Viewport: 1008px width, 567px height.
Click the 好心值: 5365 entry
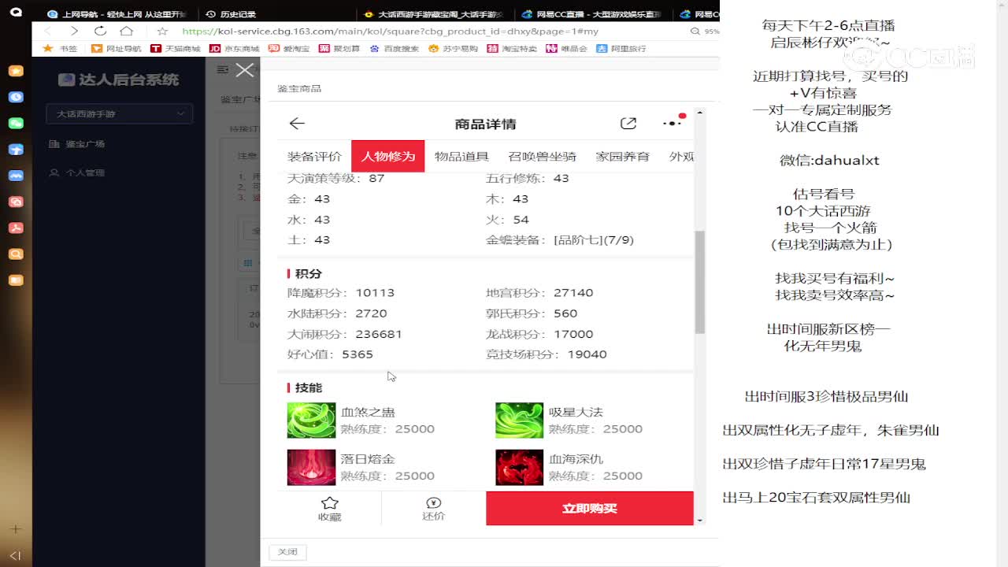click(330, 354)
